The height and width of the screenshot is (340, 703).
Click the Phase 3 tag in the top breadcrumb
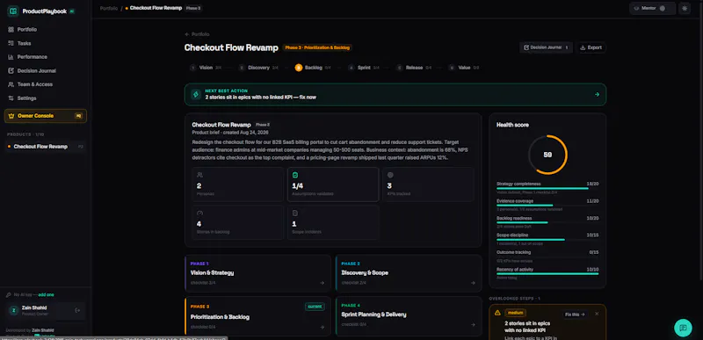click(193, 8)
